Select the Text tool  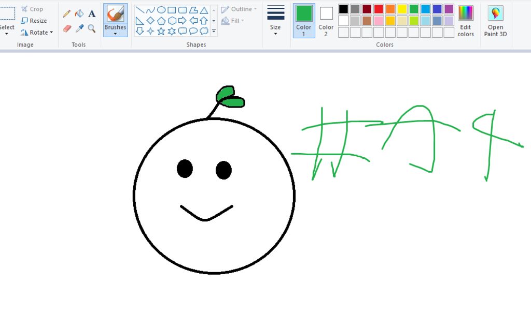(x=92, y=13)
